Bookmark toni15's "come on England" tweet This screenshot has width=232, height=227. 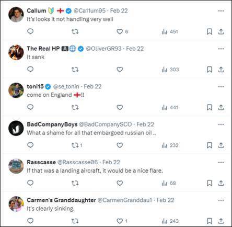pos(210,107)
